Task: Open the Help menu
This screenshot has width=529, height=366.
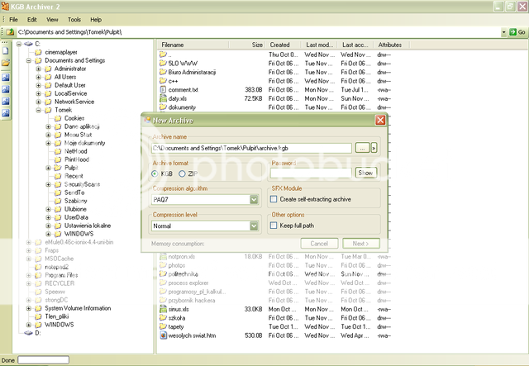Action: (96, 20)
